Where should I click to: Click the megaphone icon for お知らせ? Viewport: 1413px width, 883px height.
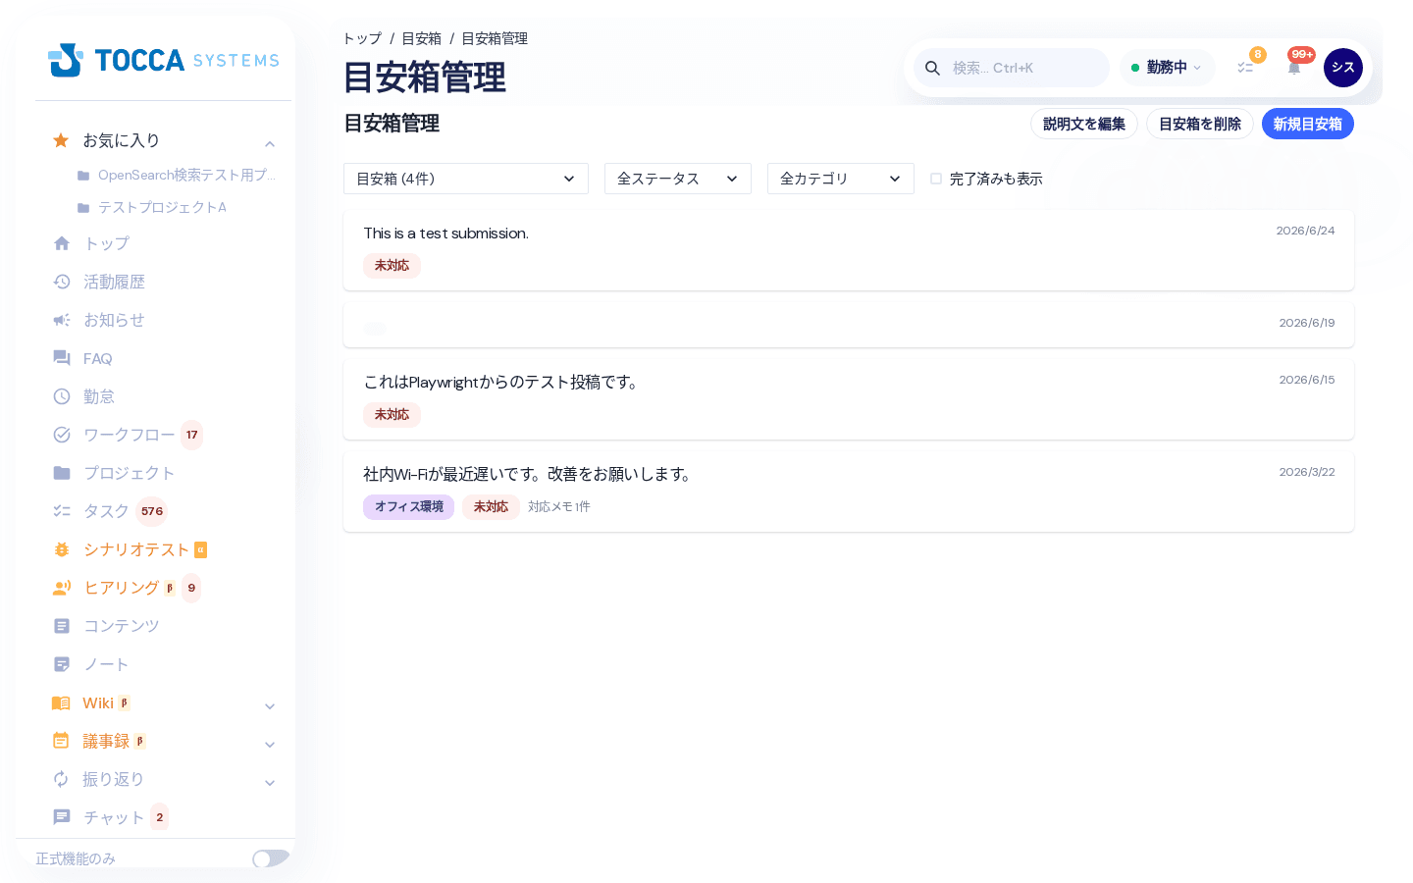pyautogui.click(x=62, y=320)
